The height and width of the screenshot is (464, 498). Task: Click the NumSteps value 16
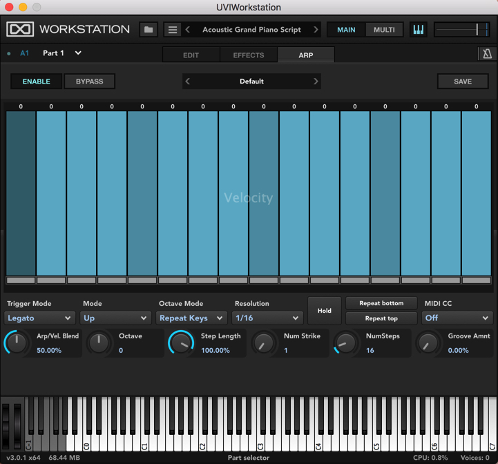point(370,350)
